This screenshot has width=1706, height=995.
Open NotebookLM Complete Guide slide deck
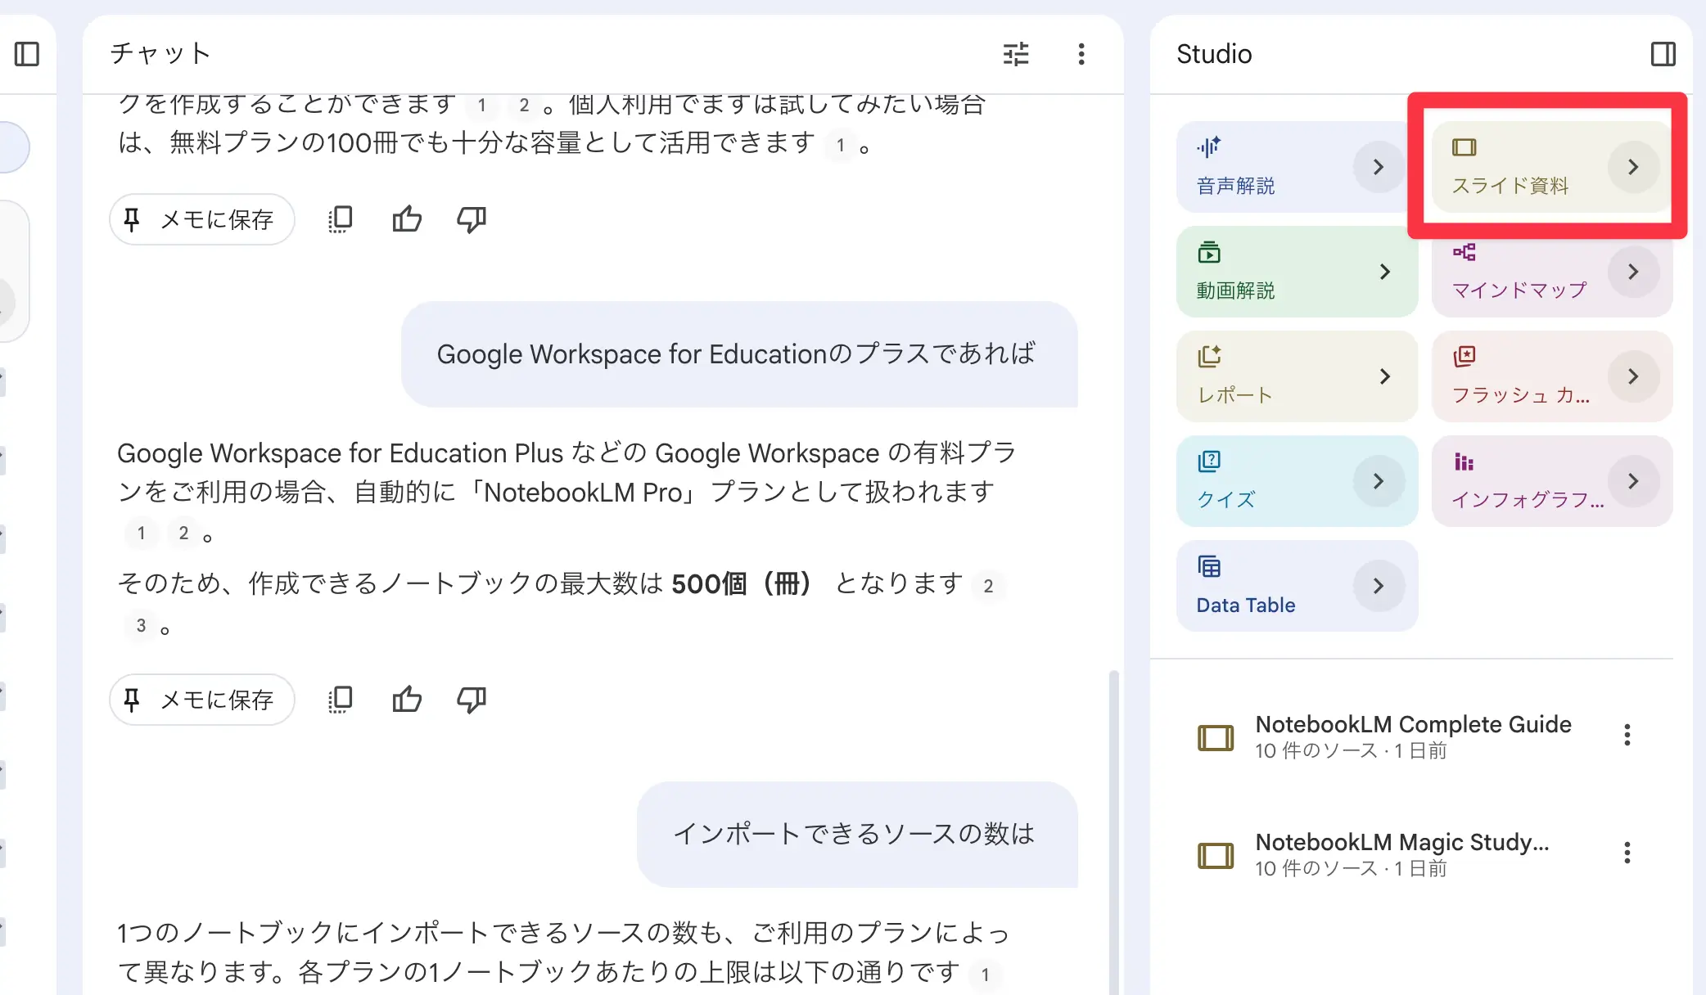1413,736
